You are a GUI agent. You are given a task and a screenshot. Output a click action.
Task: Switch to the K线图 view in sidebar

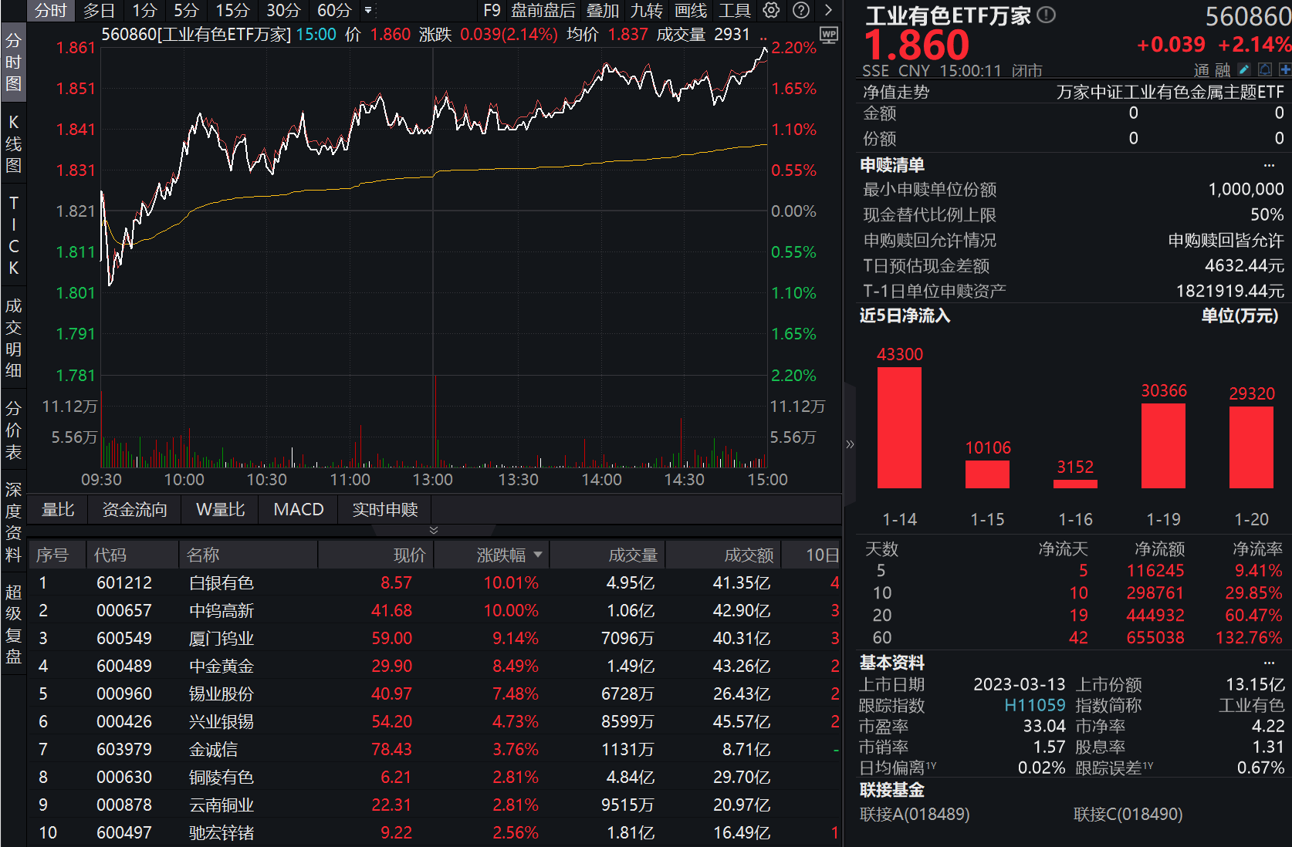(x=13, y=143)
